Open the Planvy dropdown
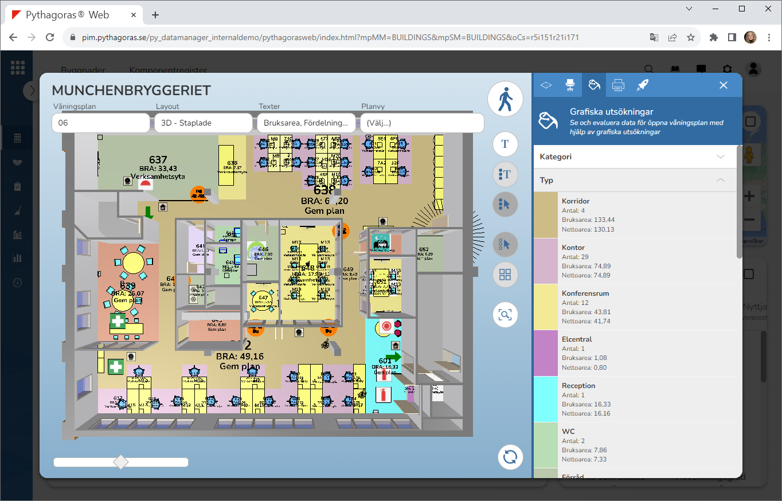This screenshot has height=501, width=782. 422,123
